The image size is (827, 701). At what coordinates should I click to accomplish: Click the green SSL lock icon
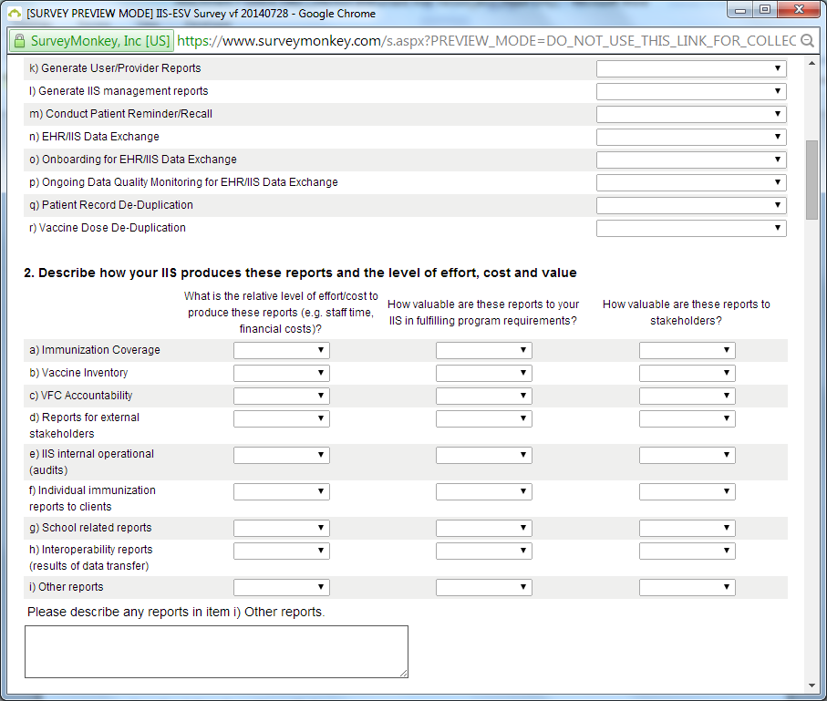point(19,41)
